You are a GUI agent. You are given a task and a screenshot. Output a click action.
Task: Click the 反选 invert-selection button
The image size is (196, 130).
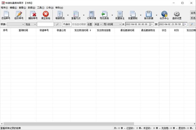(193, 18)
